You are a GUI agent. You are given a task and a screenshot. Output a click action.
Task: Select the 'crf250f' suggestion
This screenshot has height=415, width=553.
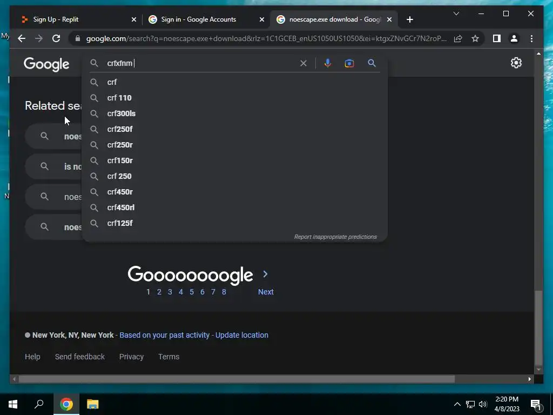click(x=234, y=129)
